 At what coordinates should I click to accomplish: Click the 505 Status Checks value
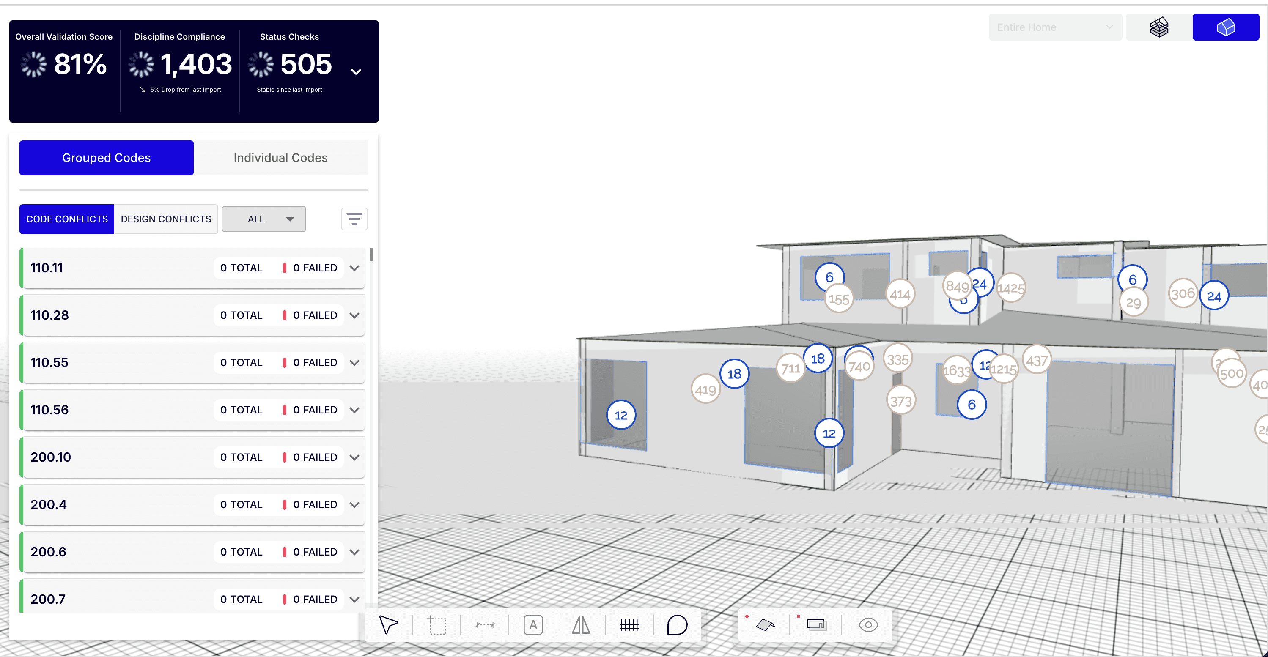click(306, 64)
